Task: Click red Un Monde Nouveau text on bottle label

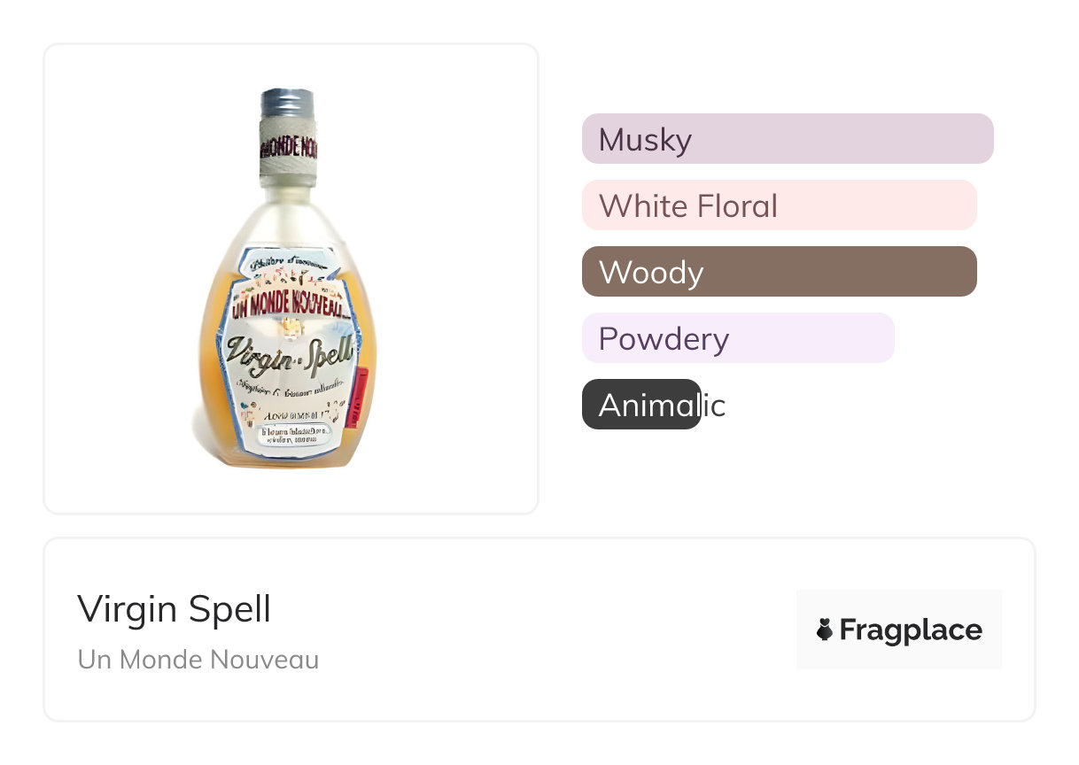Action: (288, 306)
